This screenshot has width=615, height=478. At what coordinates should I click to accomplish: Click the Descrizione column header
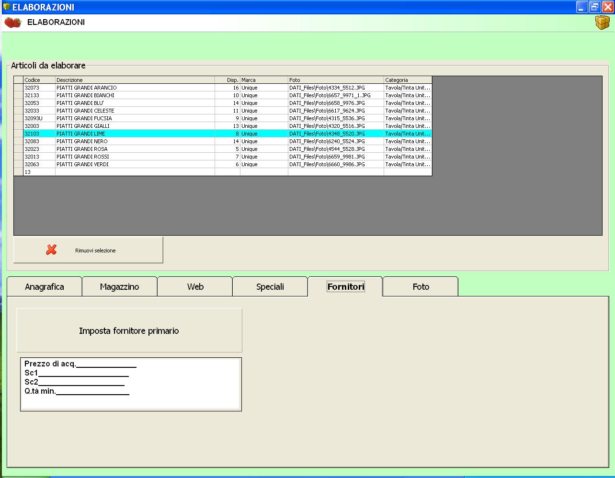coord(135,80)
